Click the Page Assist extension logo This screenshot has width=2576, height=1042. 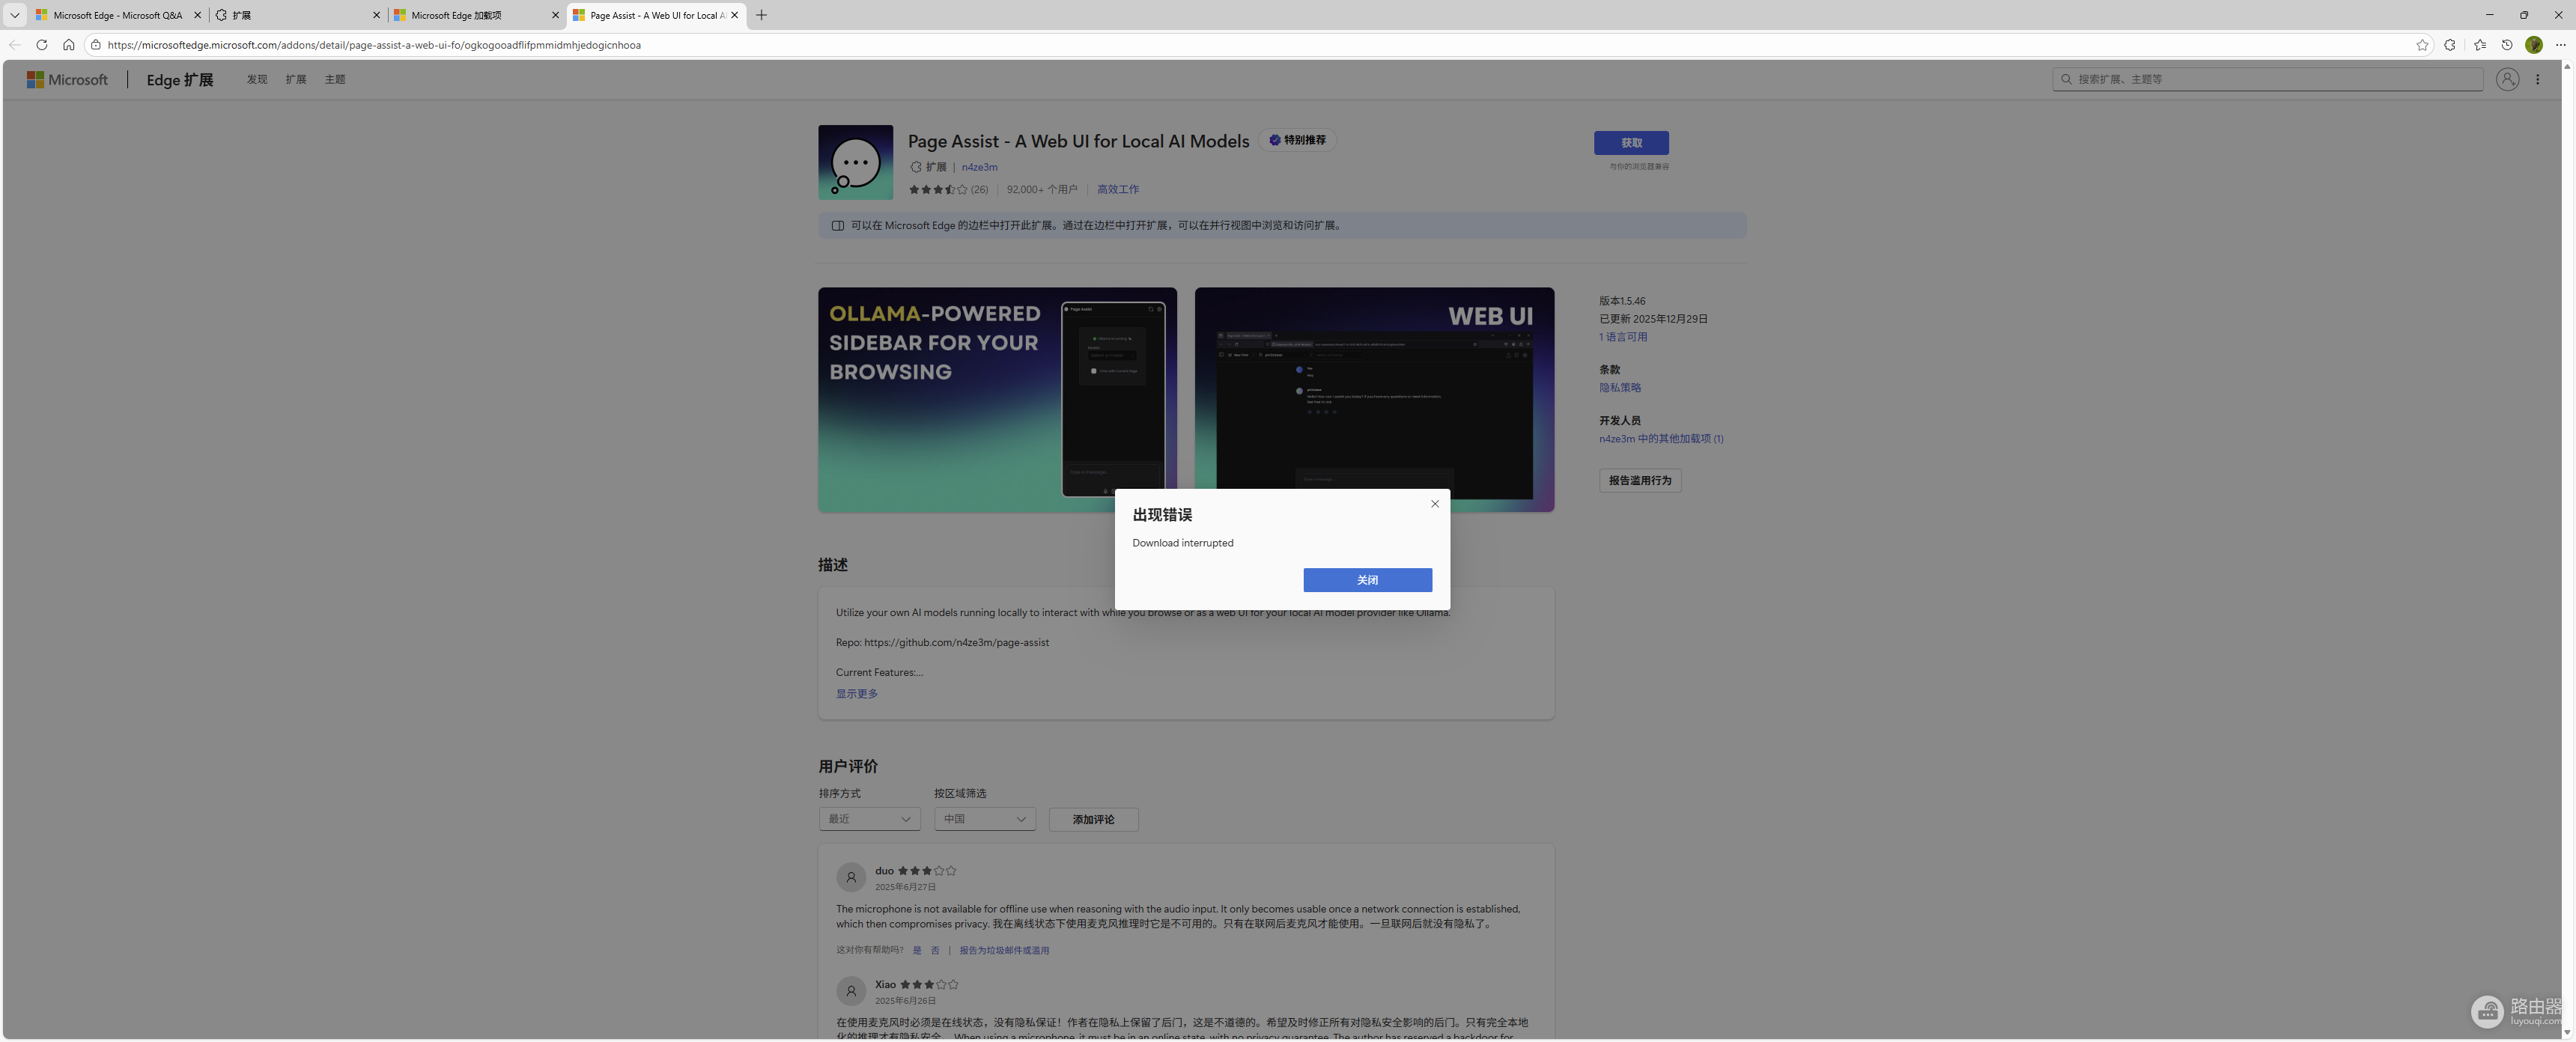tap(855, 162)
